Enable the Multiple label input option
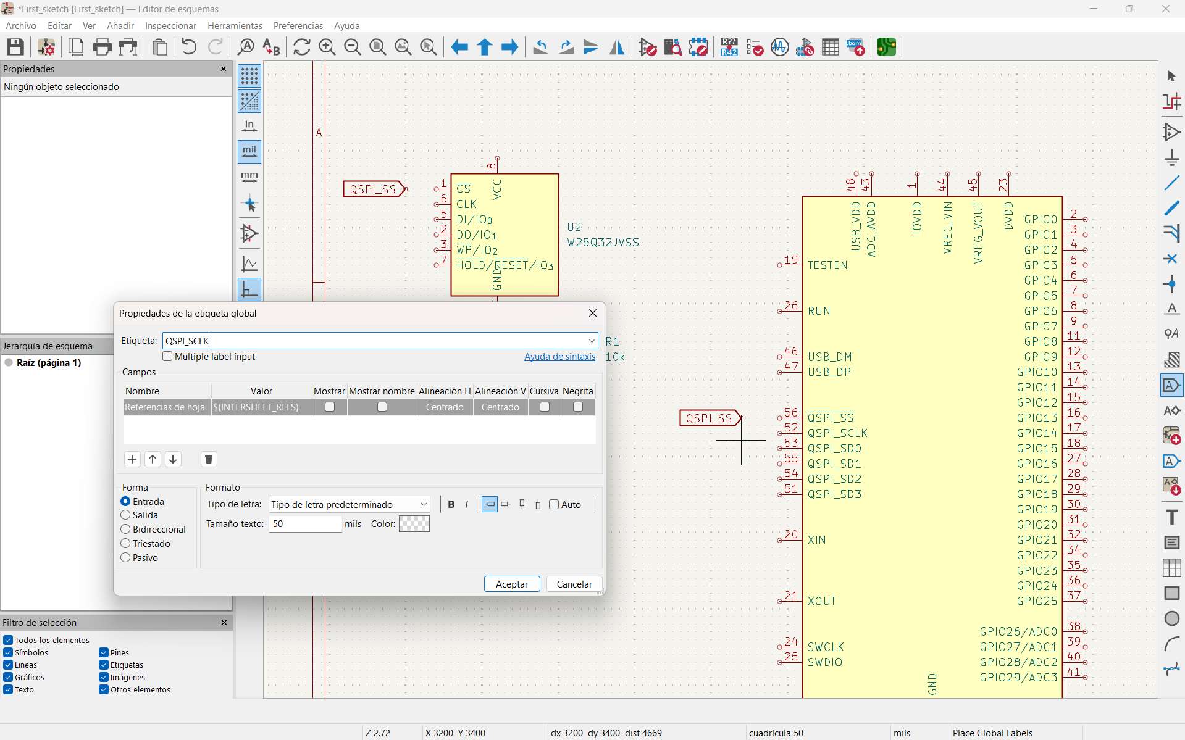Image resolution: width=1185 pixels, height=740 pixels. (167, 357)
